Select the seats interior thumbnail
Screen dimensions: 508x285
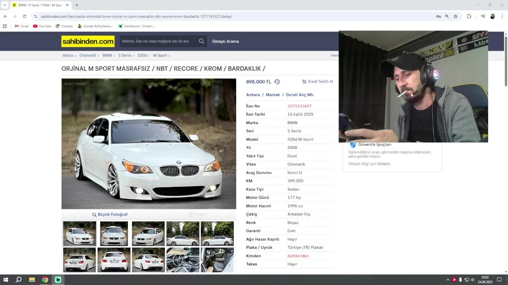point(217,260)
